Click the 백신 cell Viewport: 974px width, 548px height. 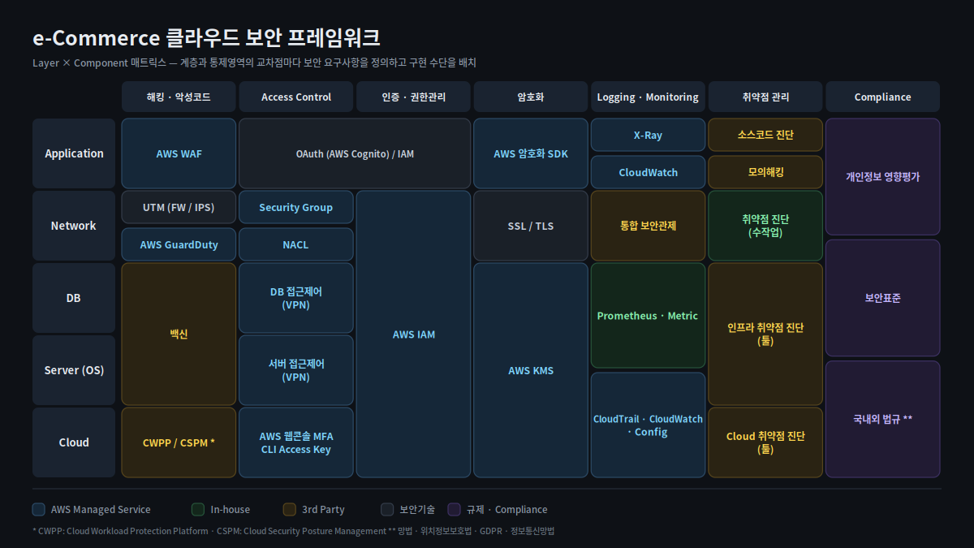point(179,334)
